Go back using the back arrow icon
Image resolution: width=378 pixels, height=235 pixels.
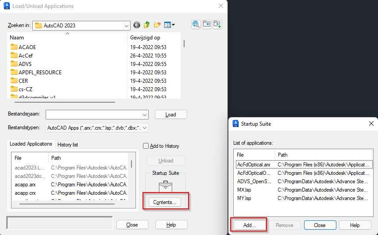[x=137, y=25]
